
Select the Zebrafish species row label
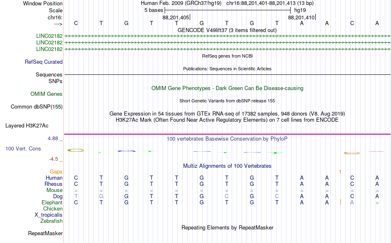click(51, 221)
